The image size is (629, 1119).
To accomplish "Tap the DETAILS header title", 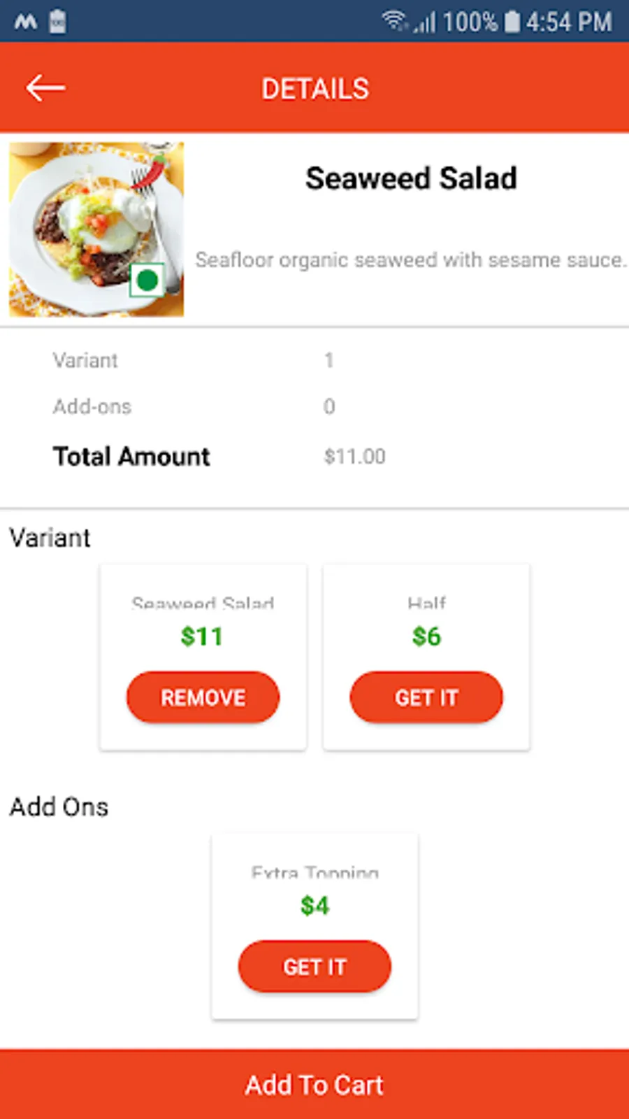I will click(x=315, y=89).
